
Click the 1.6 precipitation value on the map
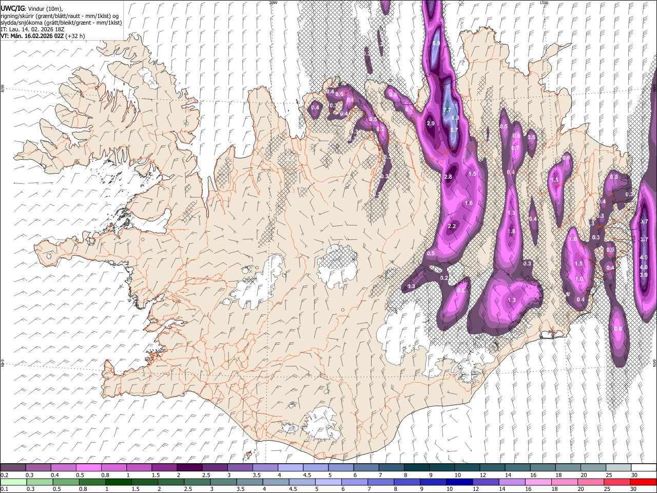pos(468,203)
